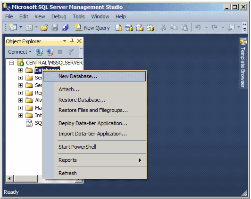Click the Stop square icon in Object Explorer
Viewport: 251px width, 199px height.
60,52
